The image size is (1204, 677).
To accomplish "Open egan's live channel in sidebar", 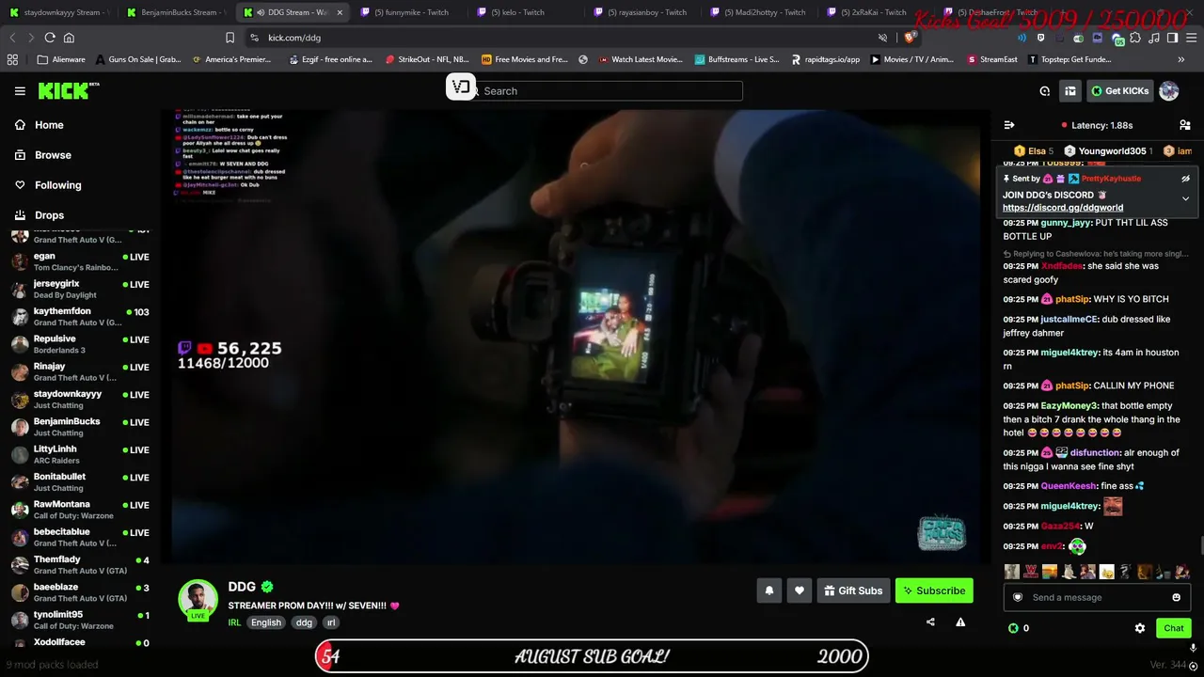I will pyautogui.click(x=80, y=261).
